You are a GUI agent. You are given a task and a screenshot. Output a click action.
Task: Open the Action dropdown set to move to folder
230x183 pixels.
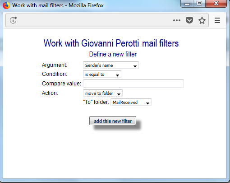pyautogui.click(x=103, y=93)
